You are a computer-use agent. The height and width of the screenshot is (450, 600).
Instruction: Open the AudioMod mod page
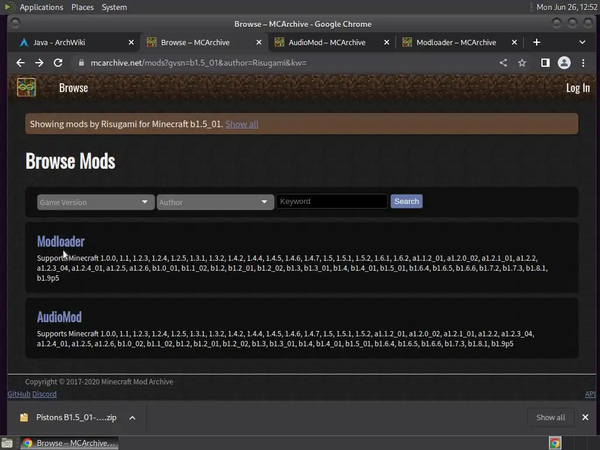(59, 317)
